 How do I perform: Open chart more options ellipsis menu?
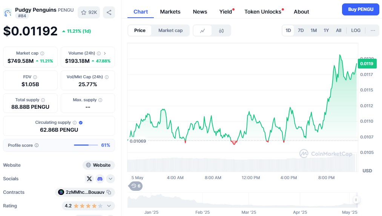point(373,30)
